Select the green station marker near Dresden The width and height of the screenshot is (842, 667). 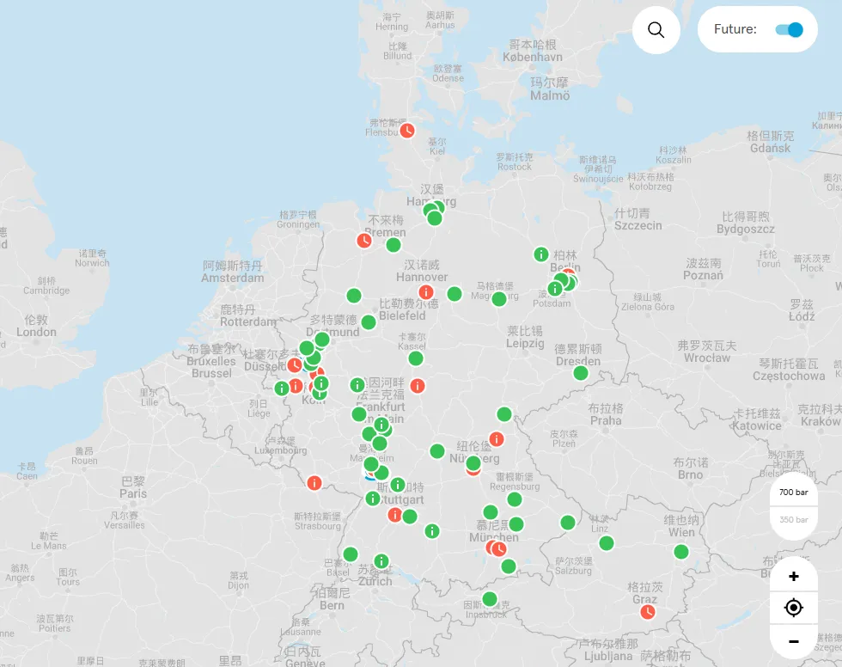[581, 373]
